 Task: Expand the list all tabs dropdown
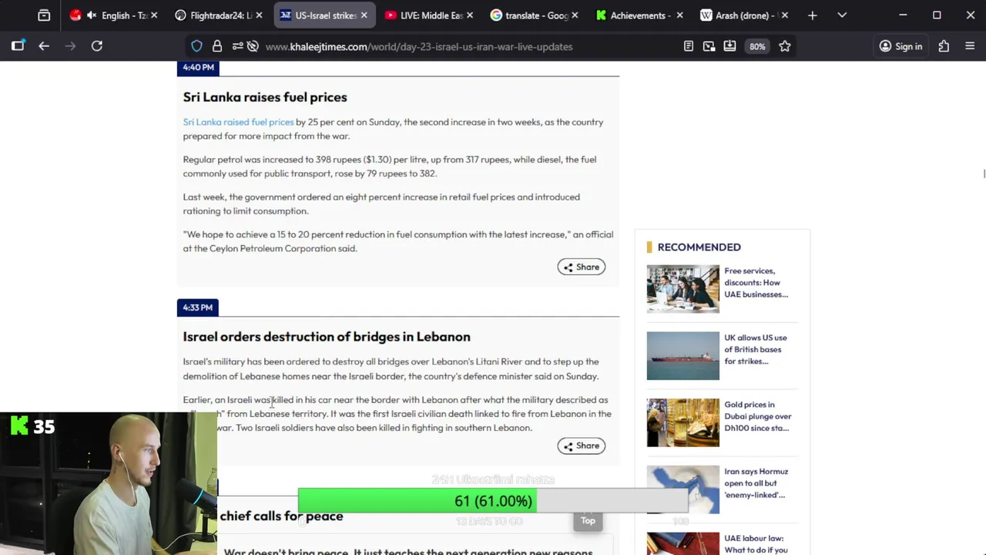(x=842, y=15)
